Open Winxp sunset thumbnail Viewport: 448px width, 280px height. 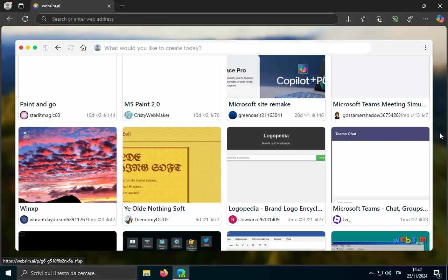point(68,165)
